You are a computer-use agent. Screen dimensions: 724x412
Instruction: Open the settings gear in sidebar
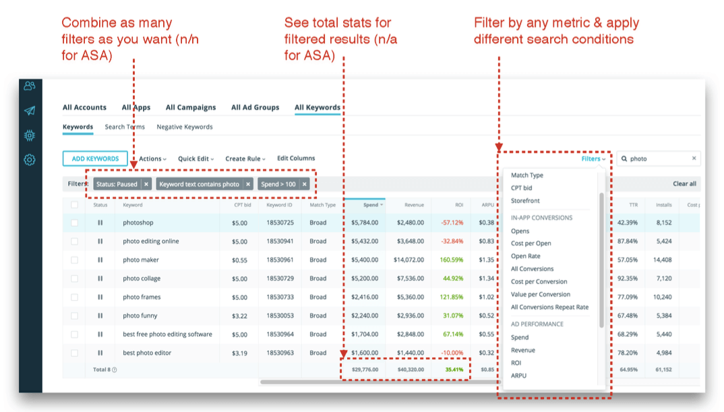[30, 160]
